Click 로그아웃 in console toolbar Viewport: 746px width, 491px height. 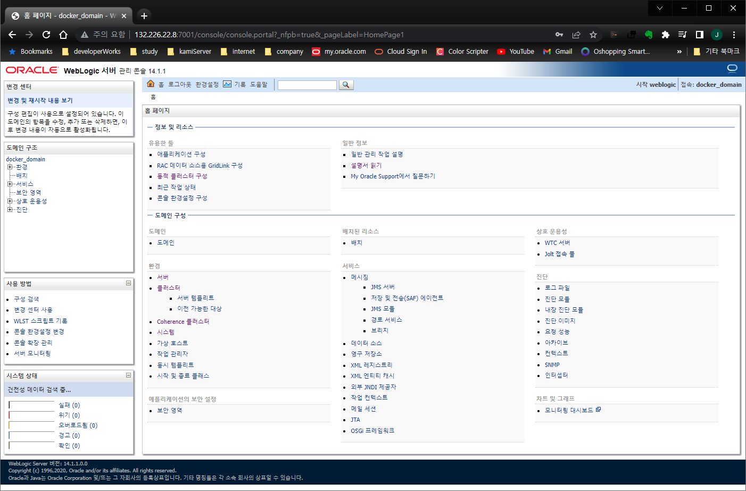tap(179, 85)
